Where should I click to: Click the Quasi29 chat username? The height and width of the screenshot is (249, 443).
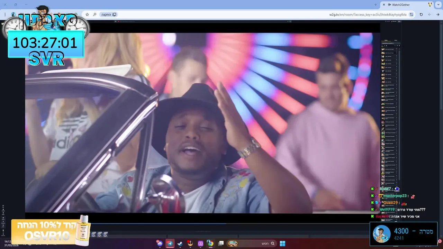(x=390, y=203)
